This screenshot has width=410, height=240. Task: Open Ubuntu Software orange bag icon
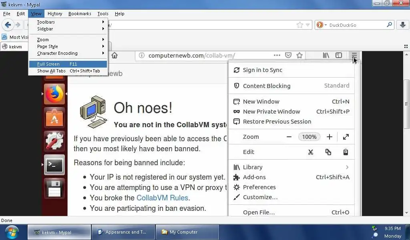pyautogui.click(x=54, y=118)
